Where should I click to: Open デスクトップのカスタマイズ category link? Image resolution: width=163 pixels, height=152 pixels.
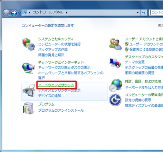[144, 57]
